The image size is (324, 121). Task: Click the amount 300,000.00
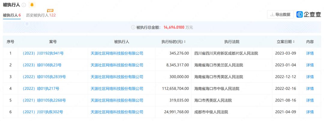(x=179, y=77)
